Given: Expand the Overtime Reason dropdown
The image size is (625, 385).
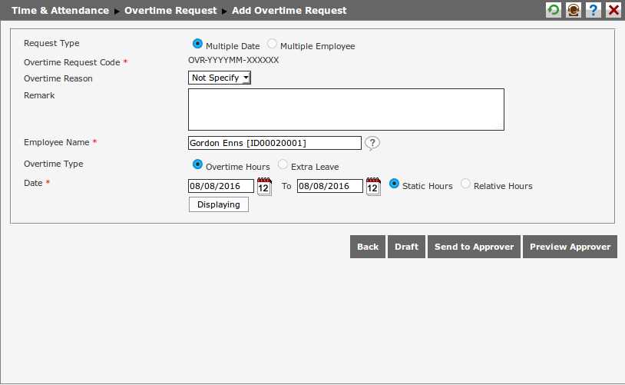Looking at the screenshot, I should point(220,78).
